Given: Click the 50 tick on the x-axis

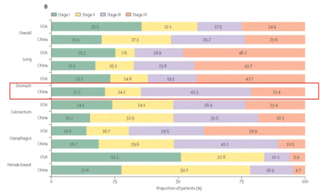Looking at the screenshot, I should coord(178,182).
